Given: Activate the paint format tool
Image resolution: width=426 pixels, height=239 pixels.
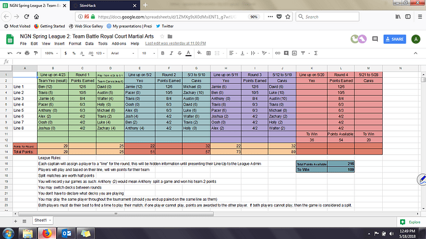Looking at the screenshot, I should click(36, 53).
